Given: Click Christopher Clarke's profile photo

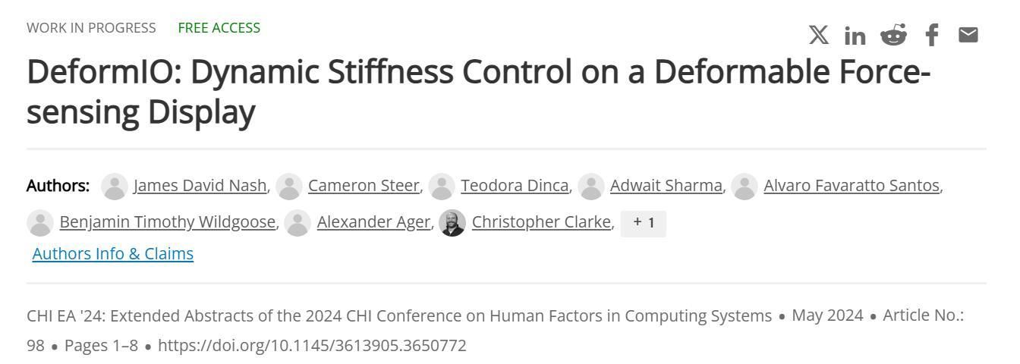Looking at the screenshot, I should [452, 223].
